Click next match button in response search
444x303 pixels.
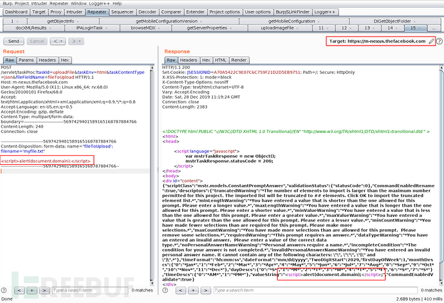pos(205,290)
